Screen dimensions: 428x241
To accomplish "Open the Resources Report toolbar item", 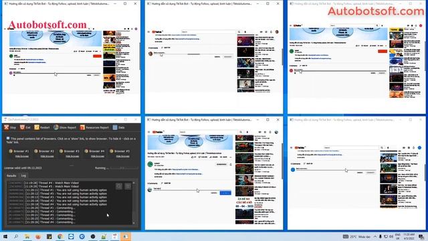I will (94, 127).
